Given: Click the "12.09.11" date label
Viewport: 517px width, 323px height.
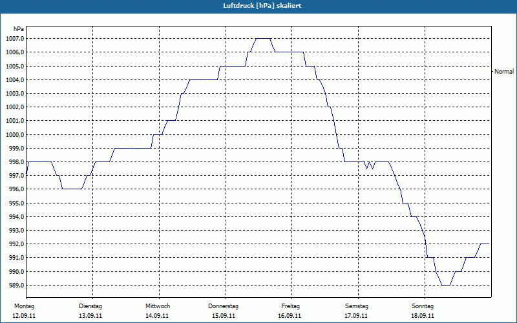Looking at the screenshot, I should (x=24, y=316).
